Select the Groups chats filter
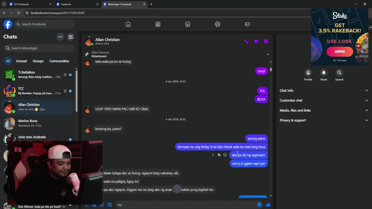 [38, 61]
